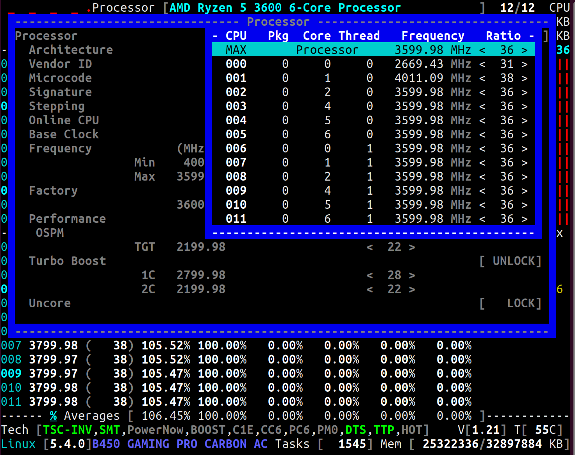Click the Ratio column header
575x455 pixels.
point(503,36)
